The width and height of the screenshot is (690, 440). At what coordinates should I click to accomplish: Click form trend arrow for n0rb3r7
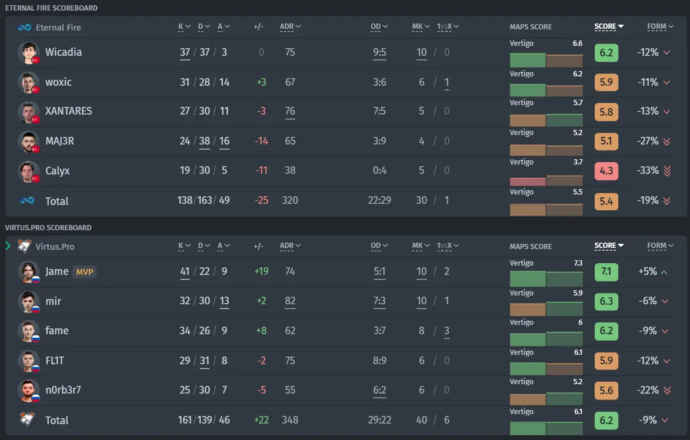[x=666, y=390]
